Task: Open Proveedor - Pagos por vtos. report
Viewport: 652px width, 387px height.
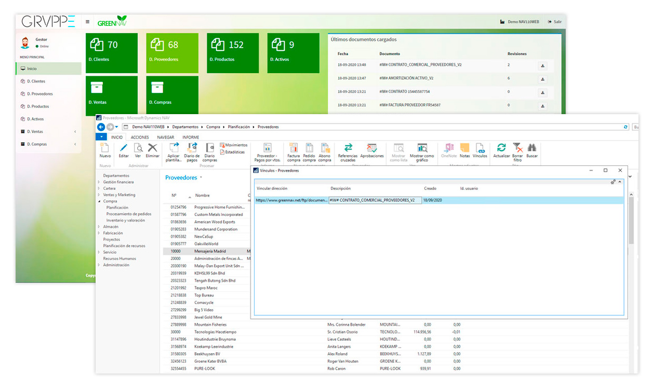Action: [268, 153]
